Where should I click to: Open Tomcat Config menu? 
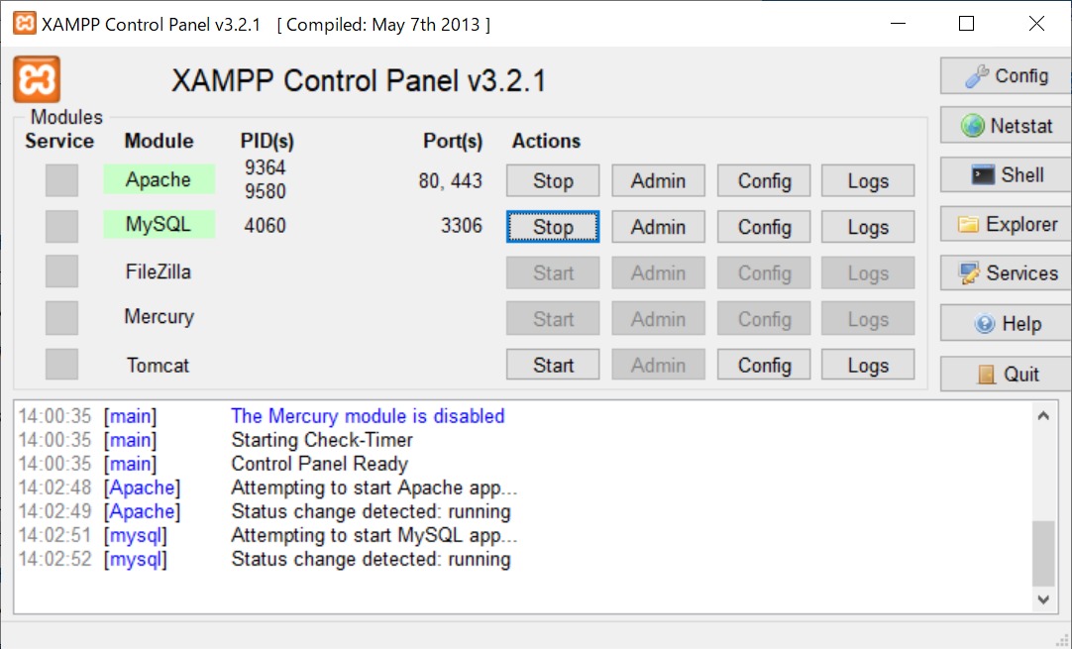[x=764, y=366]
